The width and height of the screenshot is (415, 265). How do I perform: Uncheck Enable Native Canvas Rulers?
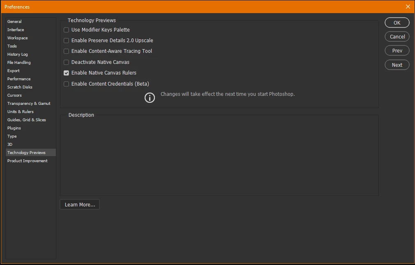point(66,73)
